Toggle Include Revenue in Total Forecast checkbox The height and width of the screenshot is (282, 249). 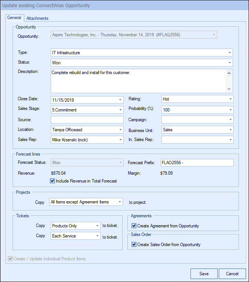coord(53,181)
